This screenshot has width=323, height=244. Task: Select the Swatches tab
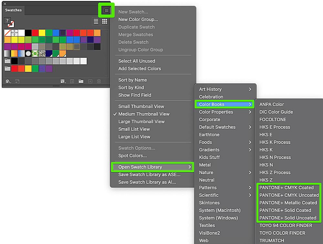point(13,10)
